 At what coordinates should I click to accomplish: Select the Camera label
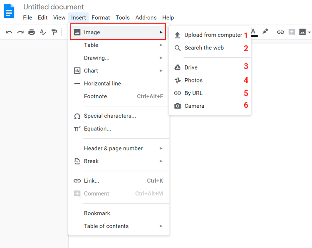(194, 106)
